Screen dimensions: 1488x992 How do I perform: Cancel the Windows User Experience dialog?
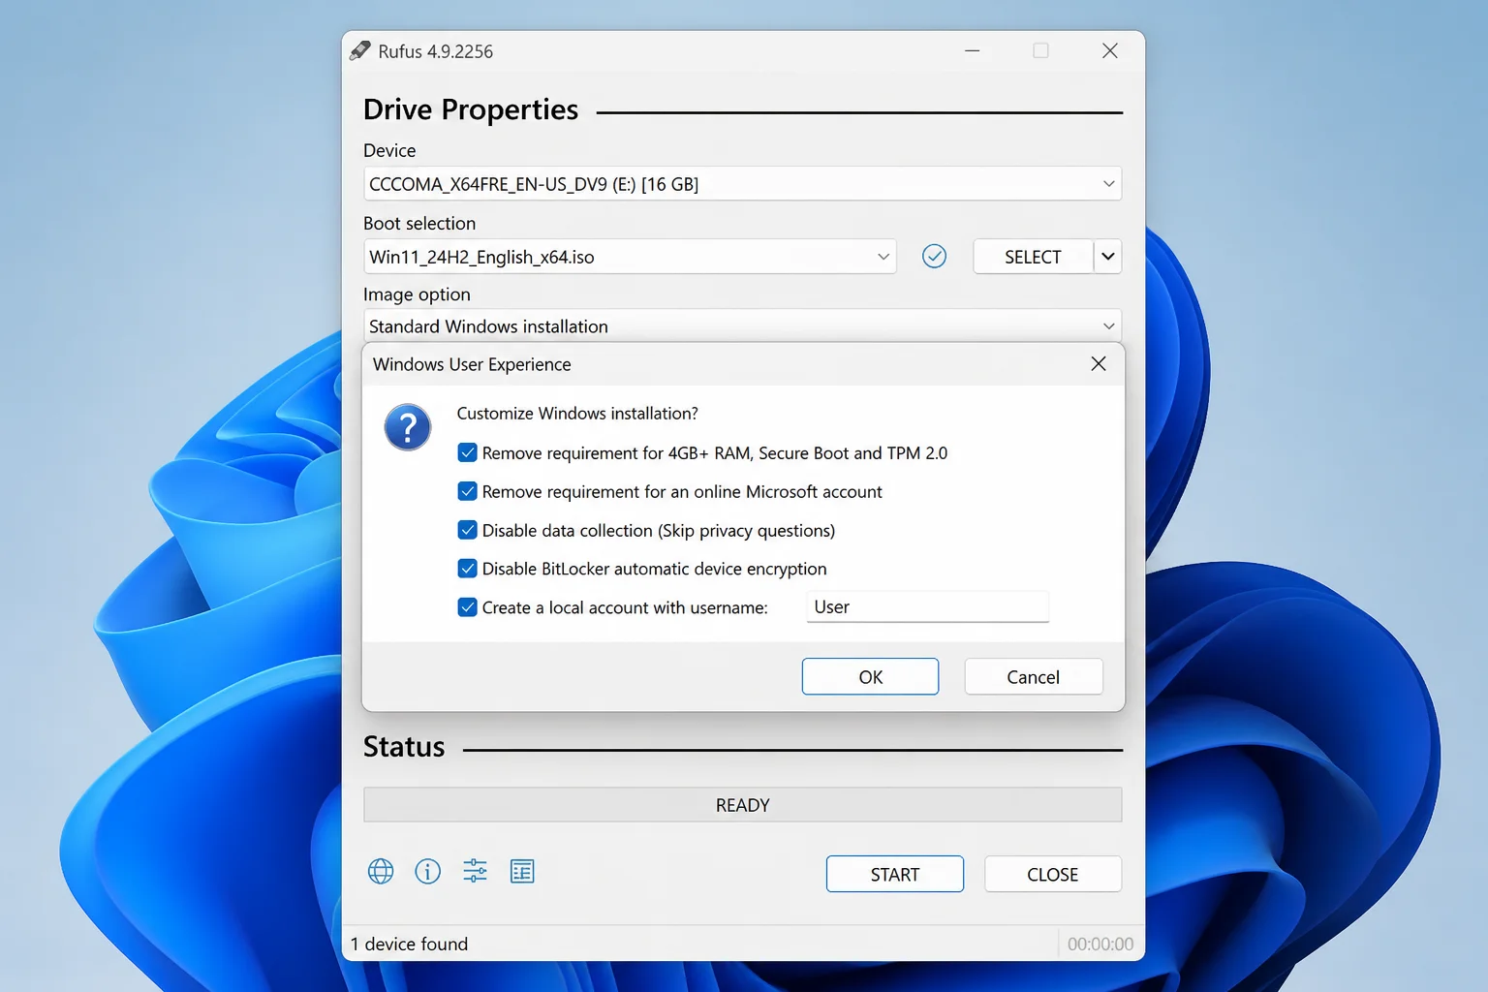click(x=1033, y=676)
